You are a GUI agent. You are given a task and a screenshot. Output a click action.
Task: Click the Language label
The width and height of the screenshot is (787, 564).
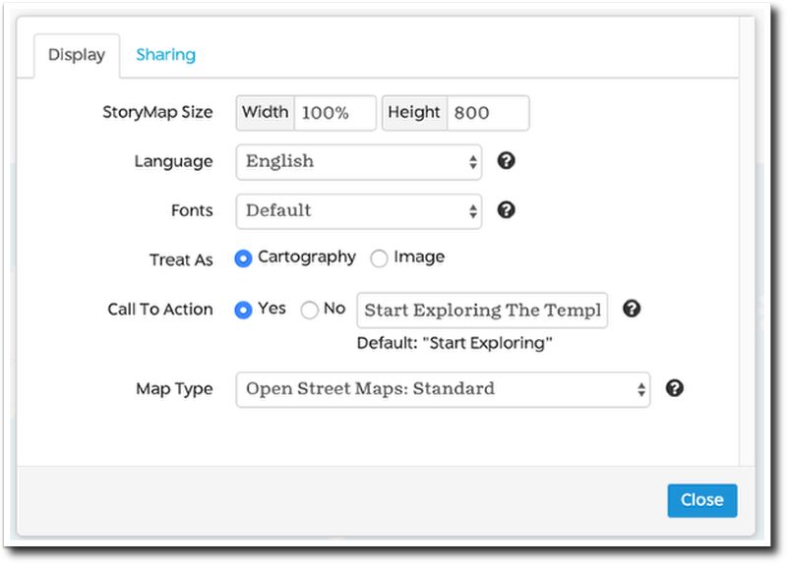[174, 161]
